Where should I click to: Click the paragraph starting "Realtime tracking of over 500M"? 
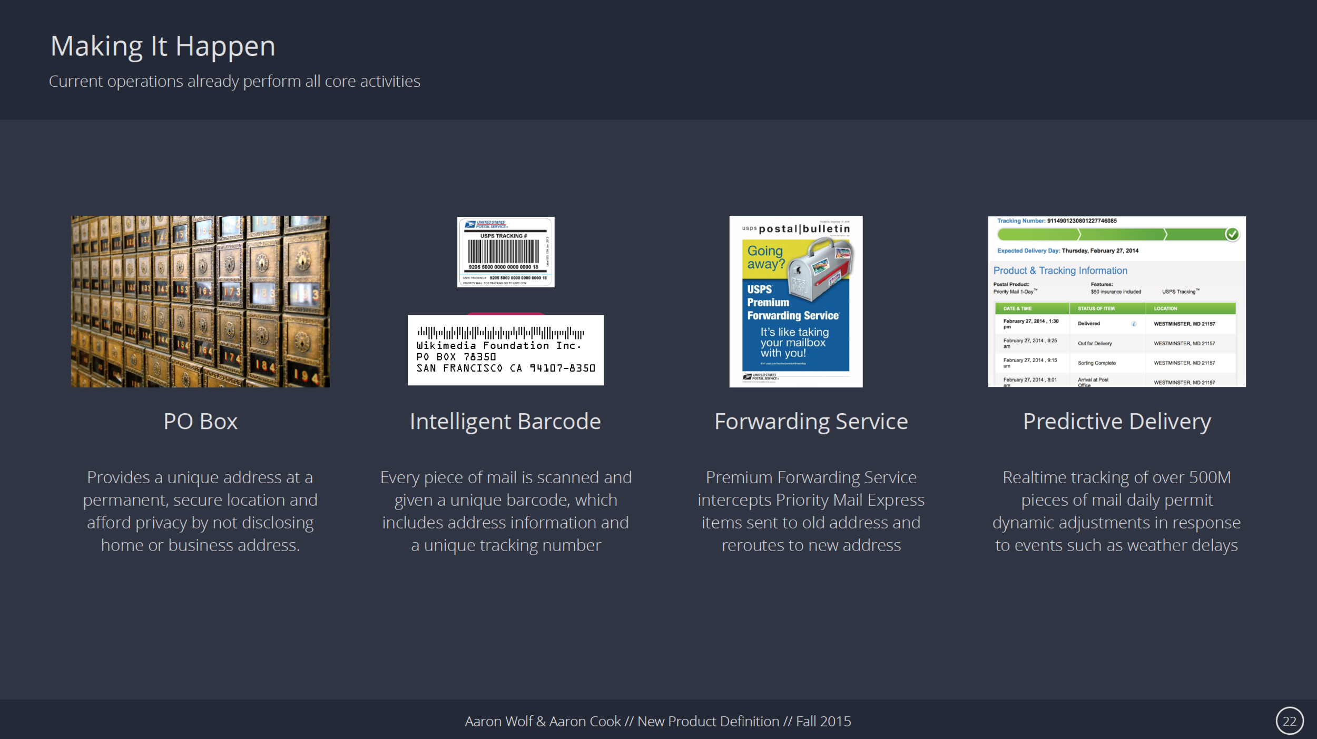[x=1117, y=511]
